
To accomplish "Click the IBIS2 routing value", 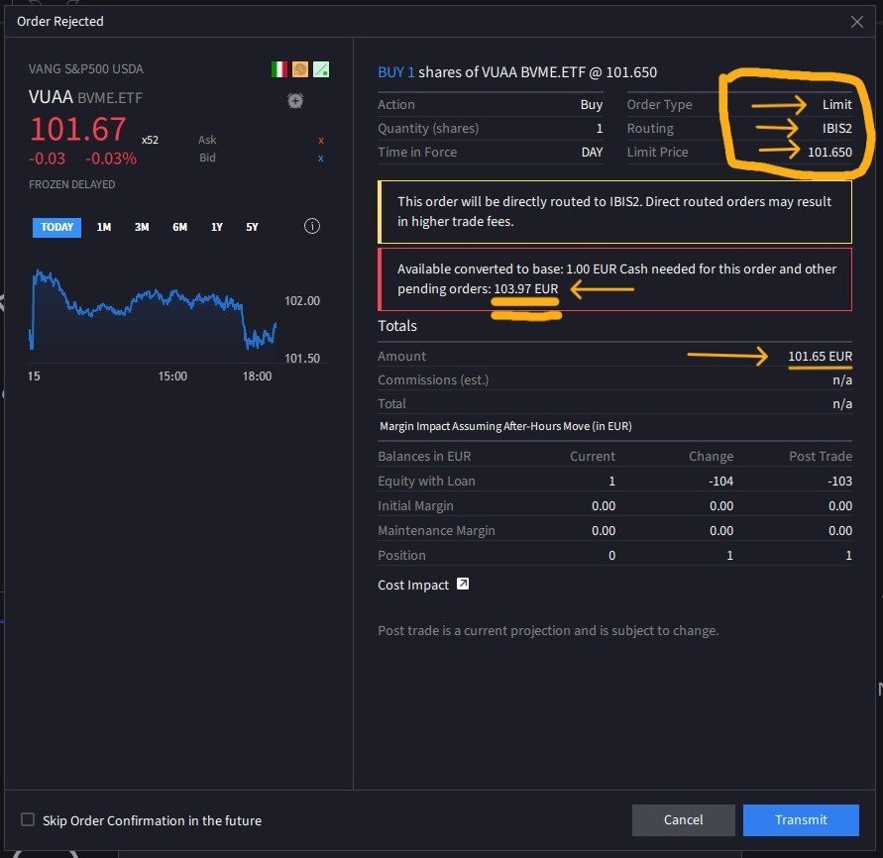I will (836, 129).
